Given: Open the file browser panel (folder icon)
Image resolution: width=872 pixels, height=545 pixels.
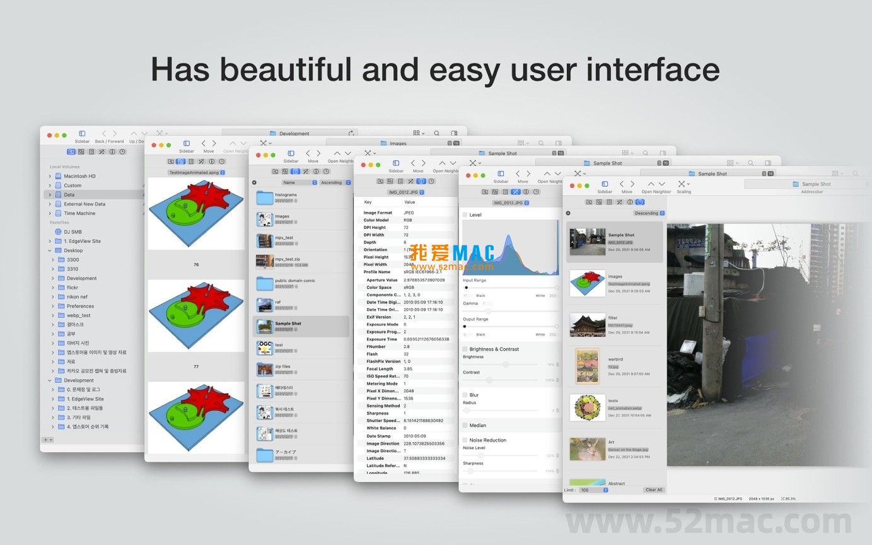Looking at the screenshot, I should pyautogui.click(x=590, y=202).
